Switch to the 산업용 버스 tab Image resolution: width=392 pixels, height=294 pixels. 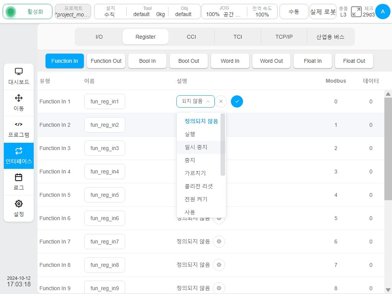[330, 37]
